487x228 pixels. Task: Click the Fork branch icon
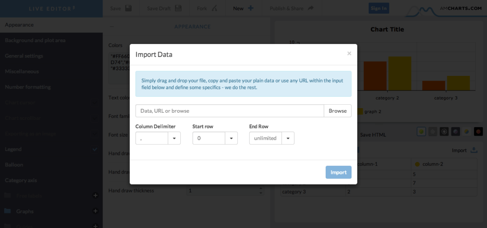(x=214, y=9)
